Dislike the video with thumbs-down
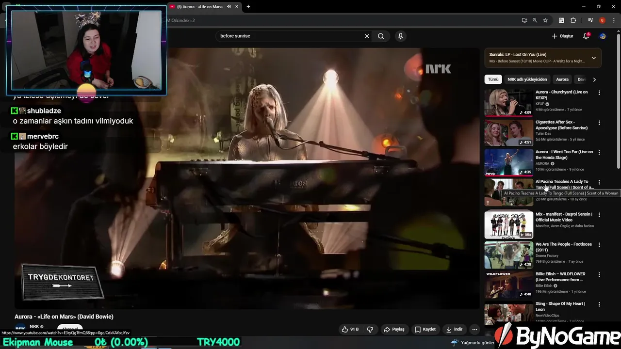Image resolution: width=621 pixels, height=349 pixels. click(x=370, y=329)
